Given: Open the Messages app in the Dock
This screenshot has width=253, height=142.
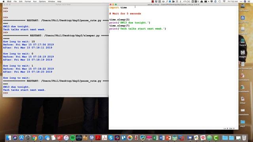Looking at the screenshot, I should 47,138.
